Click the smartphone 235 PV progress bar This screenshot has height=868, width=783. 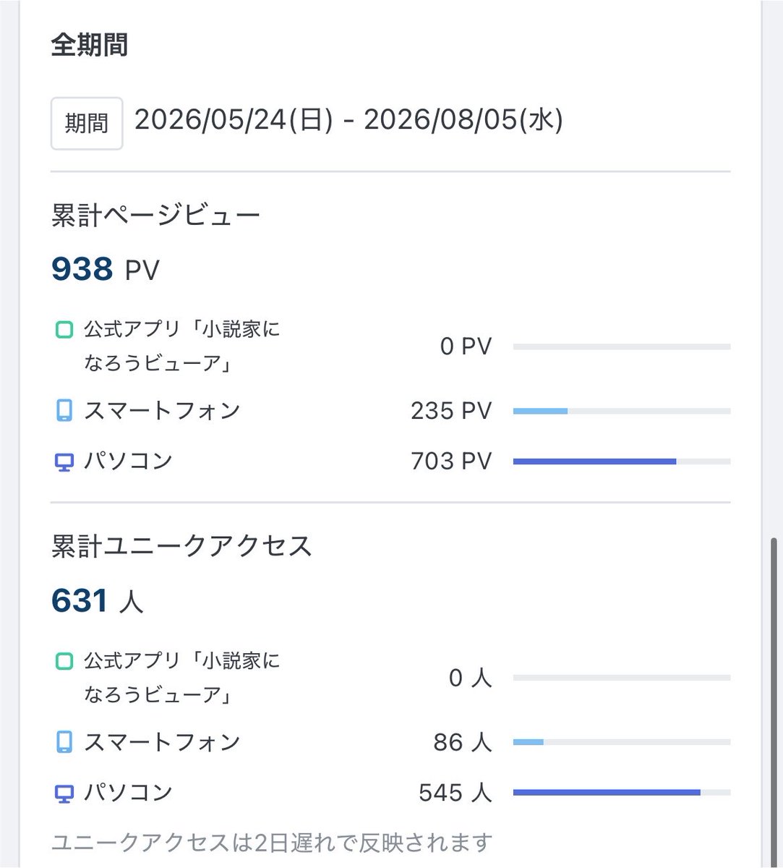click(622, 411)
